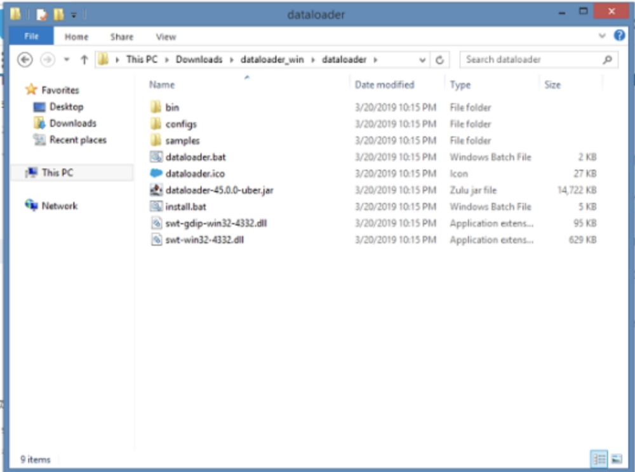Click Properties in the Quick Access Toolbar
Viewport: 635px width, 472px height.
(x=41, y=15)
